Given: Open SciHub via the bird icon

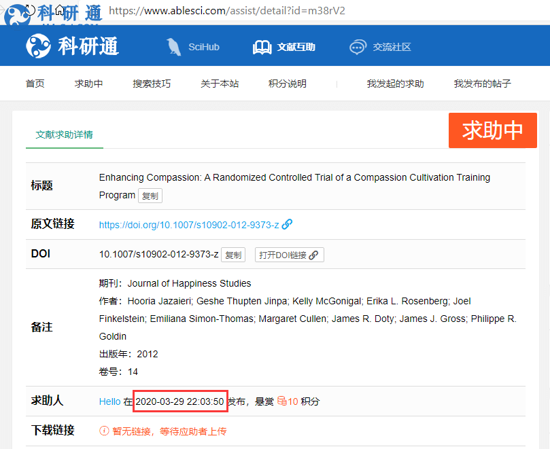Looking at the screenshot, I should pyautogui.click(x=174, y=47).
